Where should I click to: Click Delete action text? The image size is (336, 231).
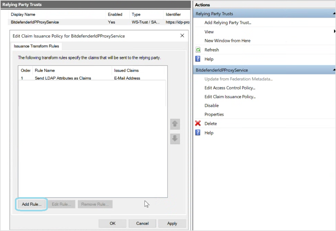(x=211, y=123)
